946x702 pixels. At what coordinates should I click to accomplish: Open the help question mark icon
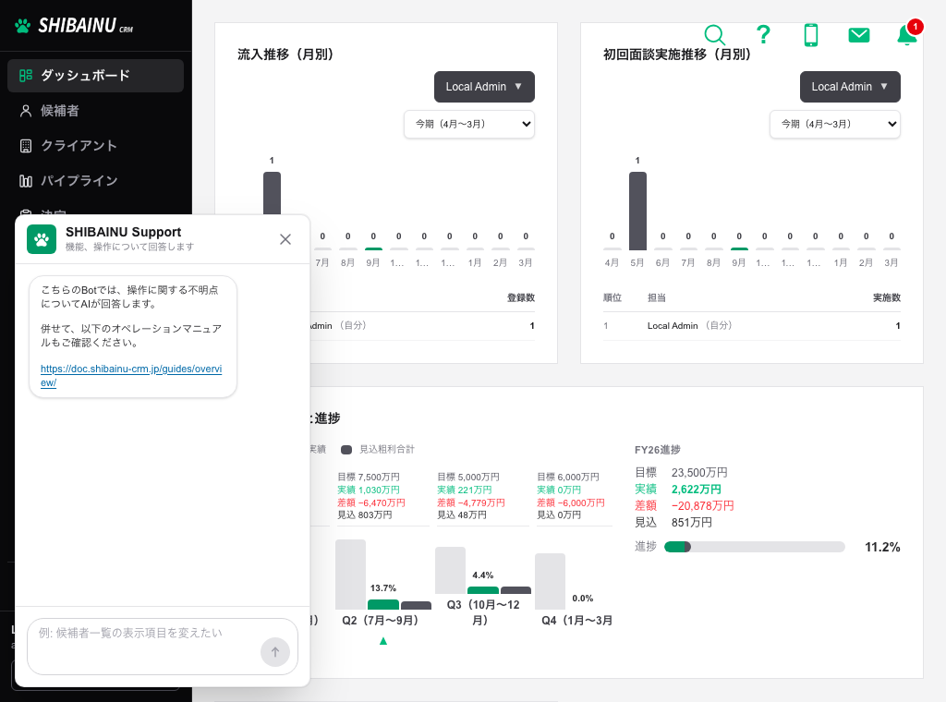point(763,34)
